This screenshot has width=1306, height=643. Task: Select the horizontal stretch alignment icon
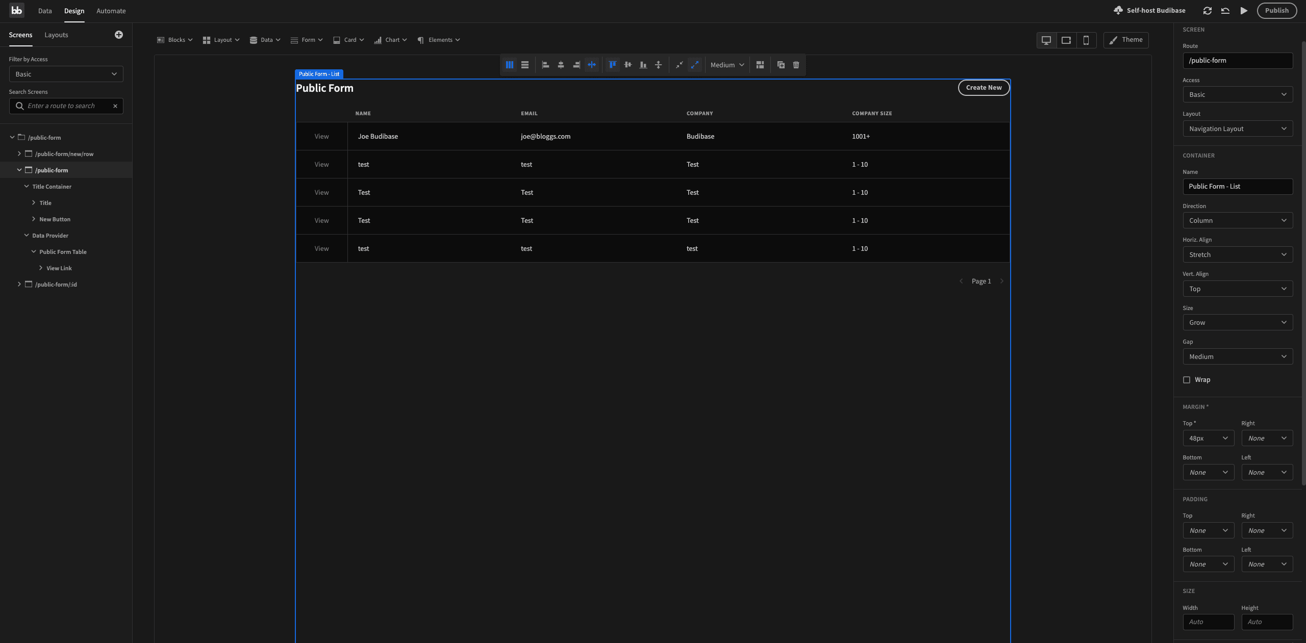pyautogui.click(x=592, y=65)
